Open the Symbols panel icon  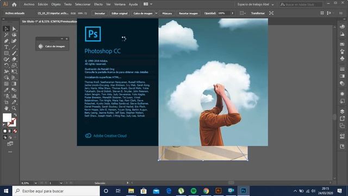[342, 59]
